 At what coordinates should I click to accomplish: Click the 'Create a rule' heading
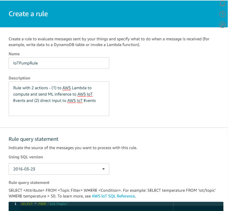(x=28, y=14)
